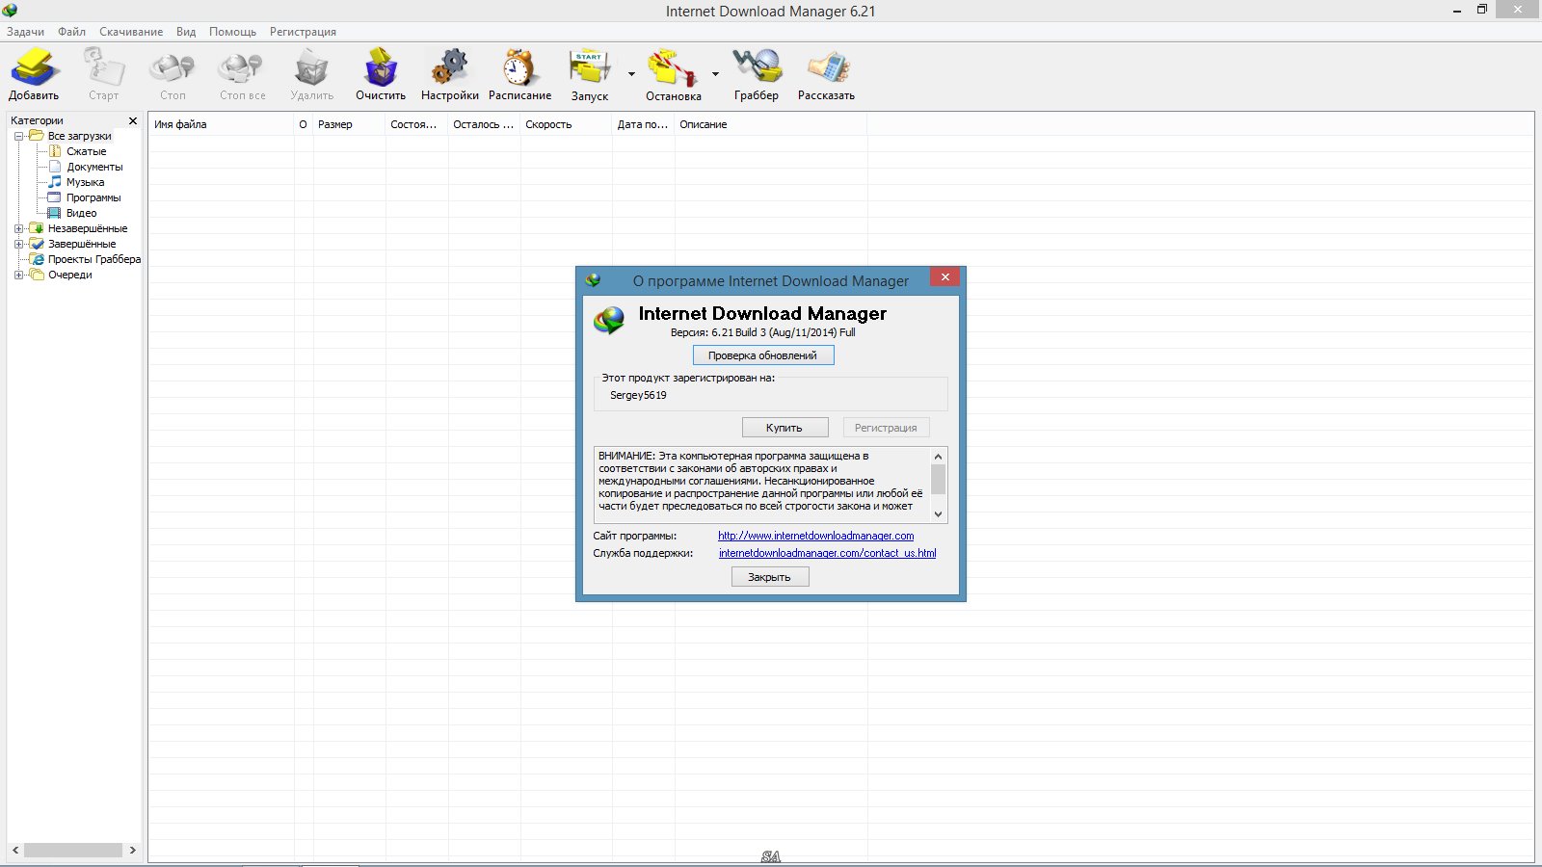The image size is (1542, 867).
Task: Sort by Осталось column header
Action: (484, 124)
